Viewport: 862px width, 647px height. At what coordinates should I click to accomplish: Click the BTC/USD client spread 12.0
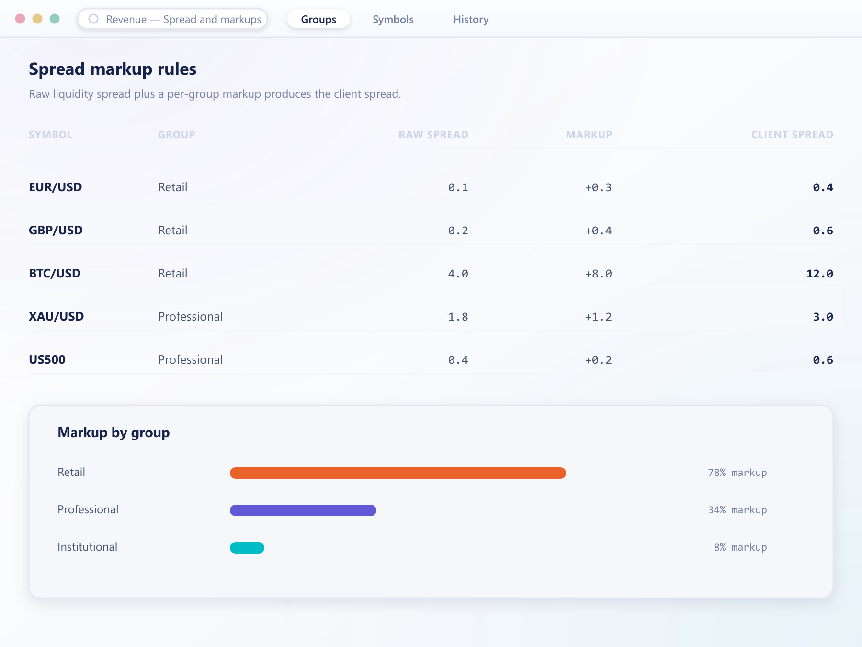pyautogui.click(x=819, y=274)
